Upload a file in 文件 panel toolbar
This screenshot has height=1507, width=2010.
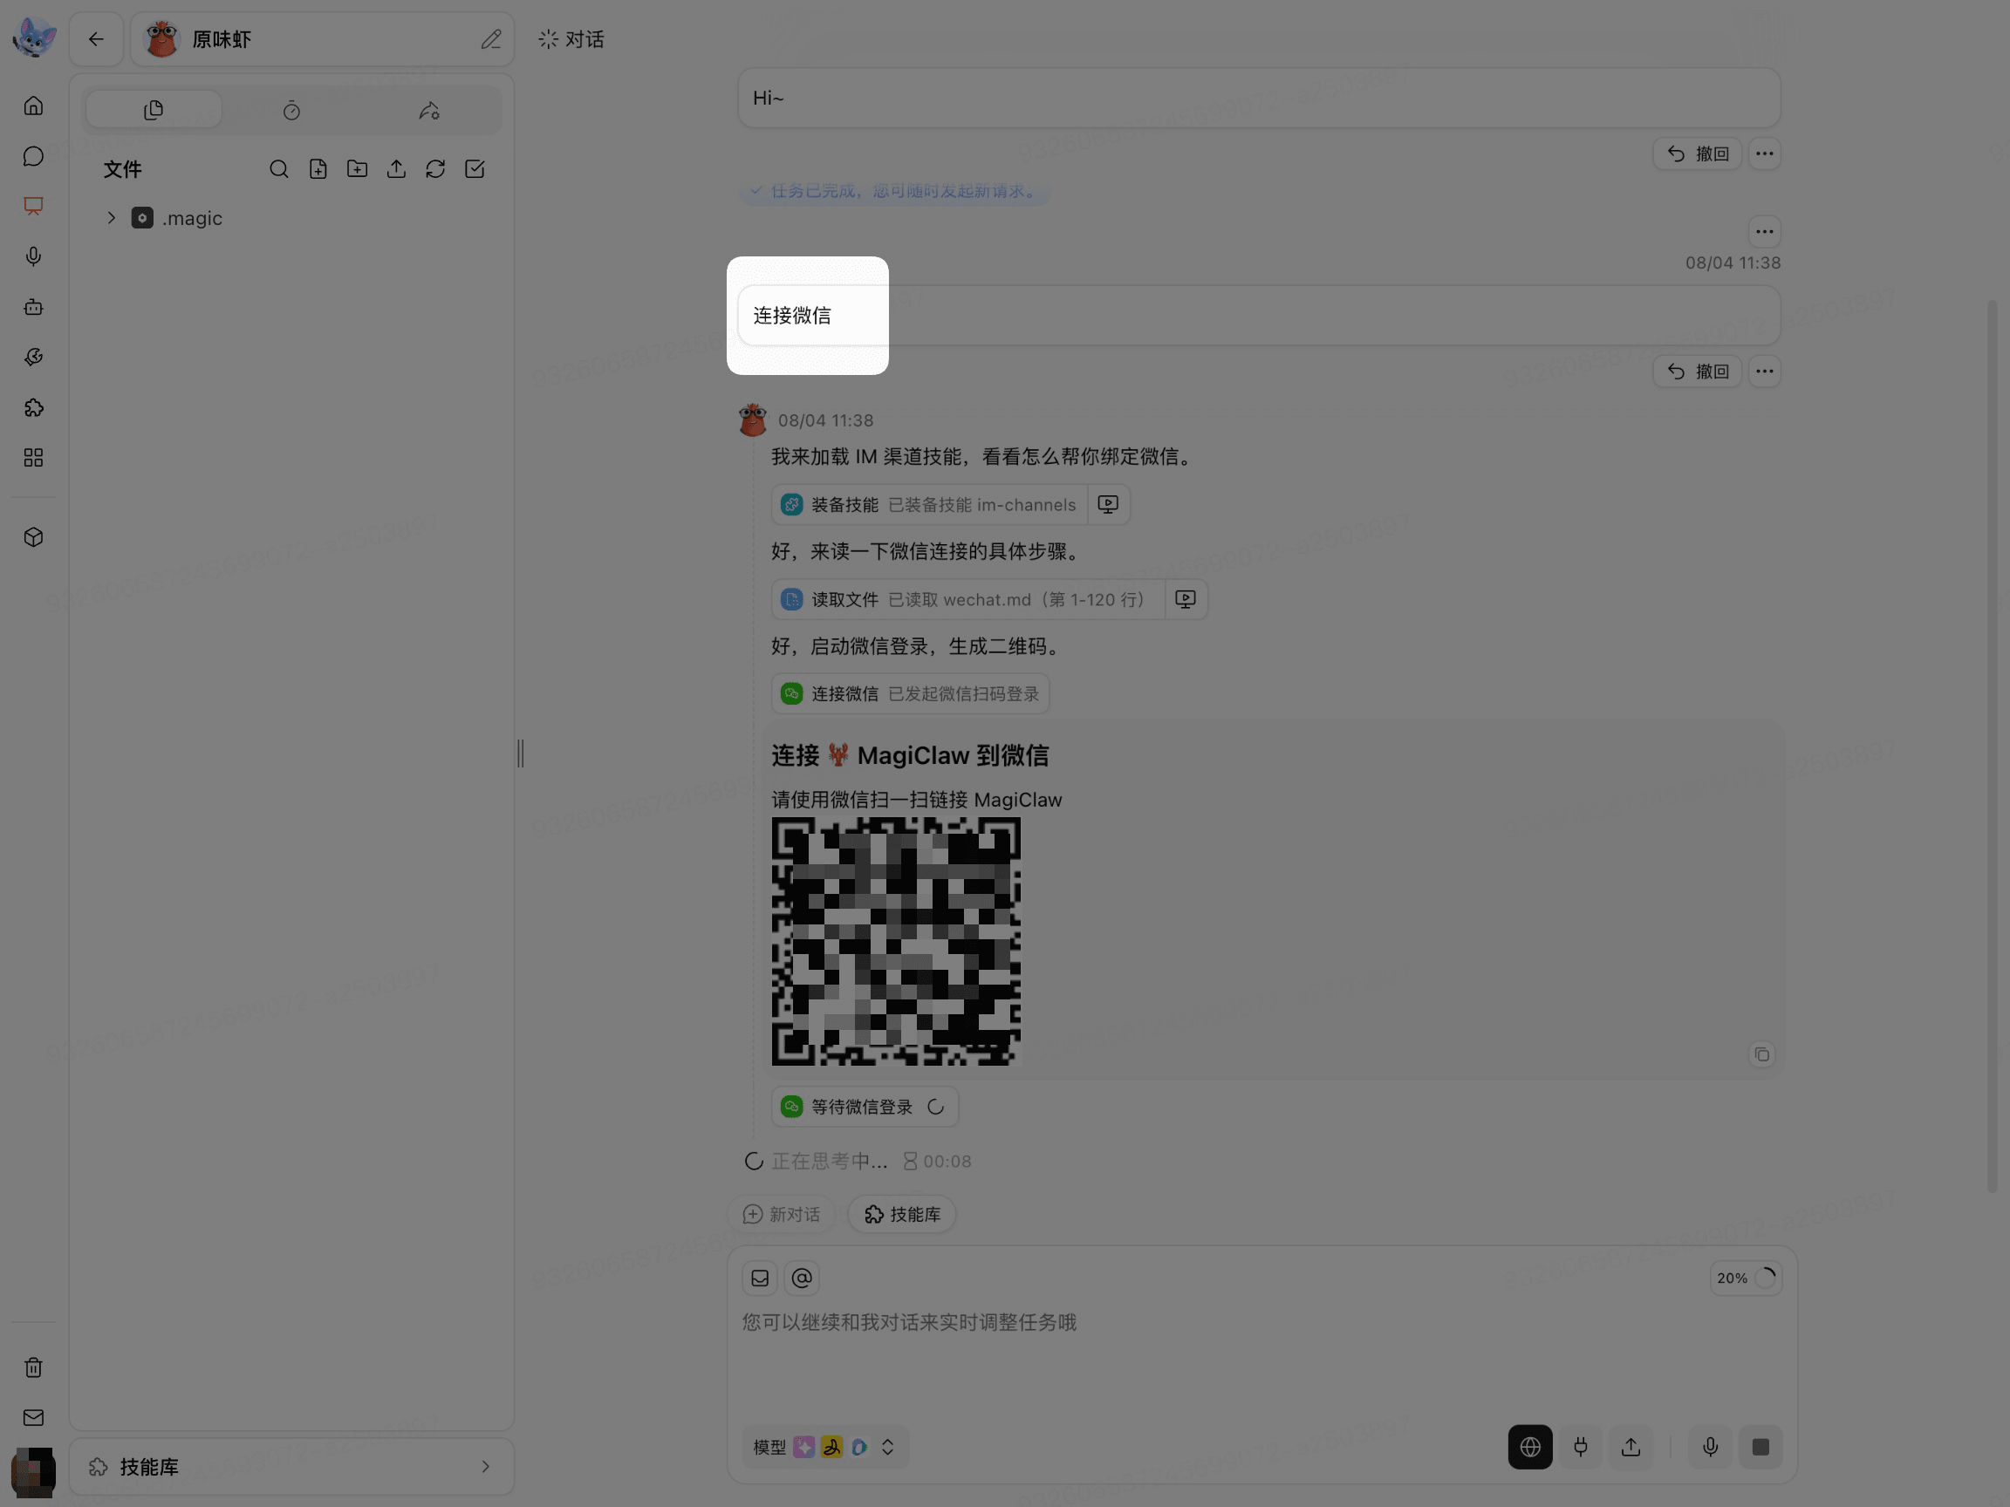point(396,169)
